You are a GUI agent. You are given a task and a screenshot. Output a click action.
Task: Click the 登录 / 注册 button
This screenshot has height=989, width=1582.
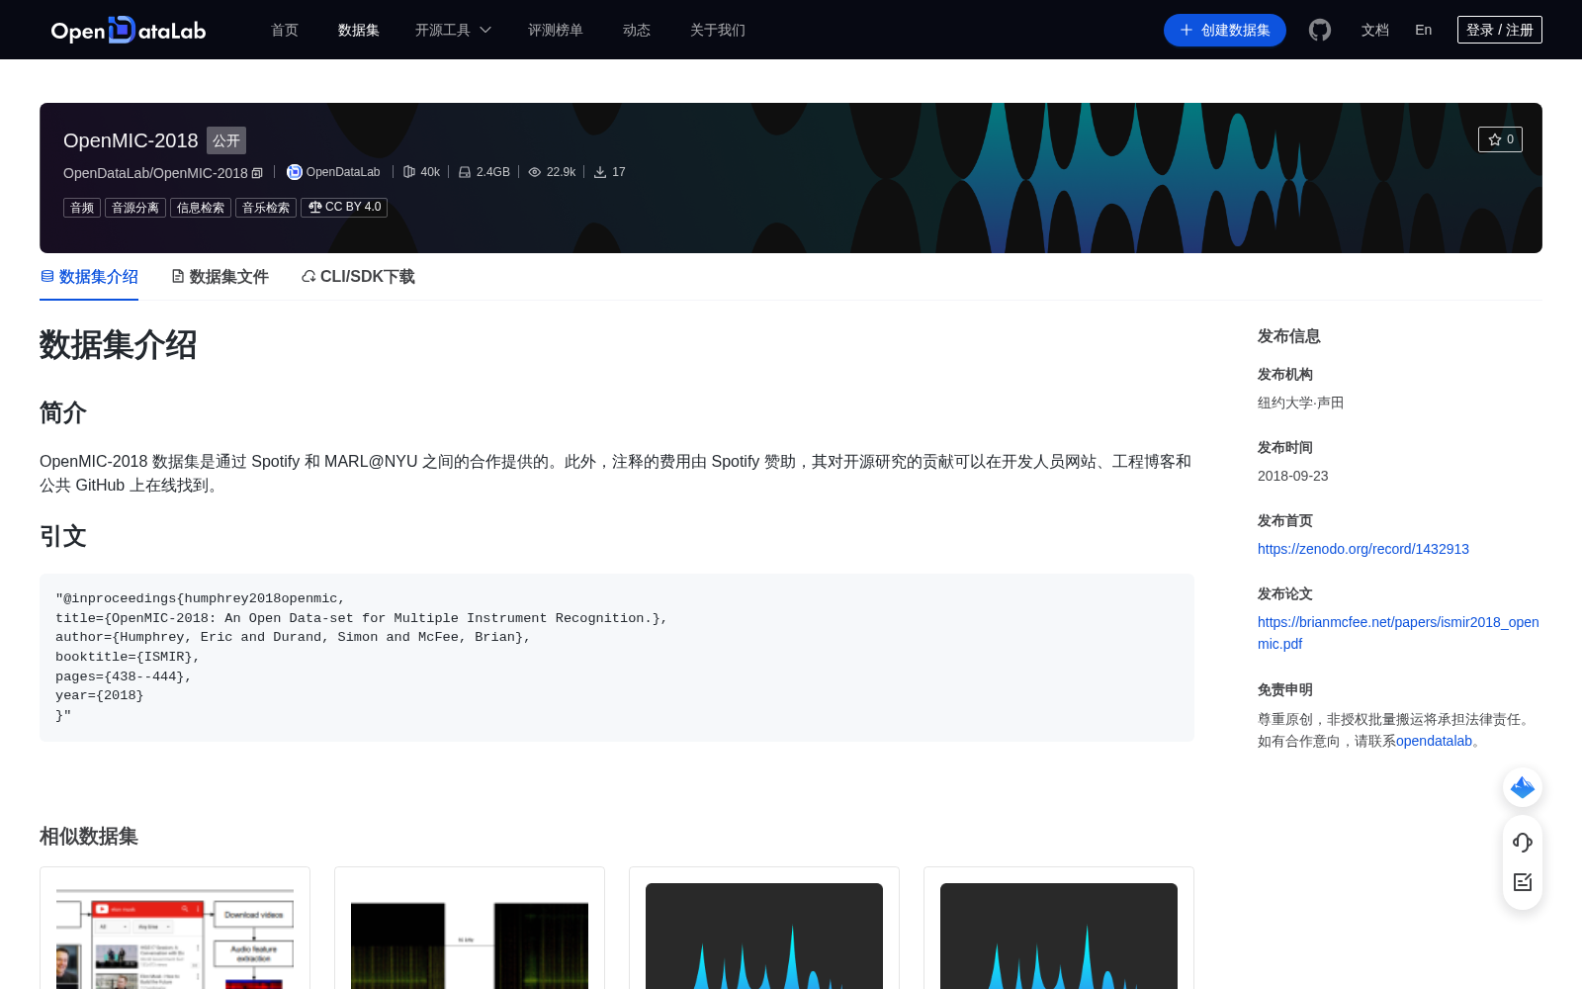(1500, 30)
